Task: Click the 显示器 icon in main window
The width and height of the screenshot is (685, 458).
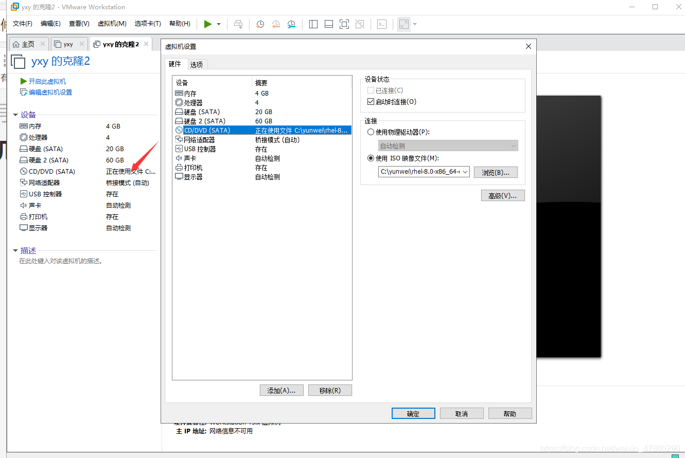Action: click(23, 228)
